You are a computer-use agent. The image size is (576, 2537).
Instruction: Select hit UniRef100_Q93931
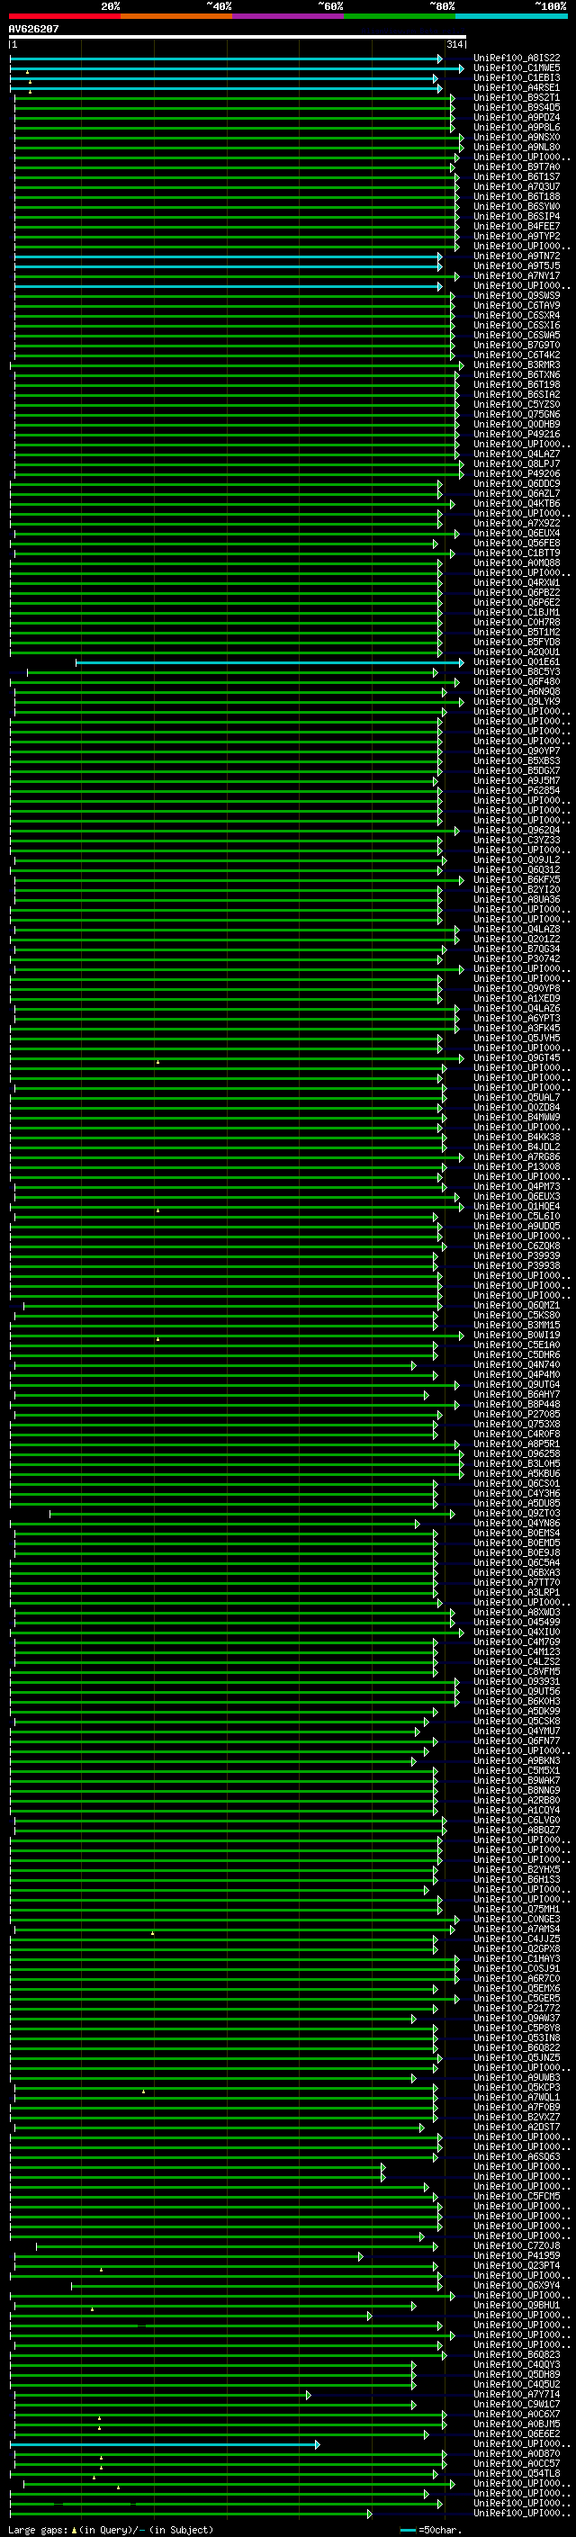tap(517, 1682)
